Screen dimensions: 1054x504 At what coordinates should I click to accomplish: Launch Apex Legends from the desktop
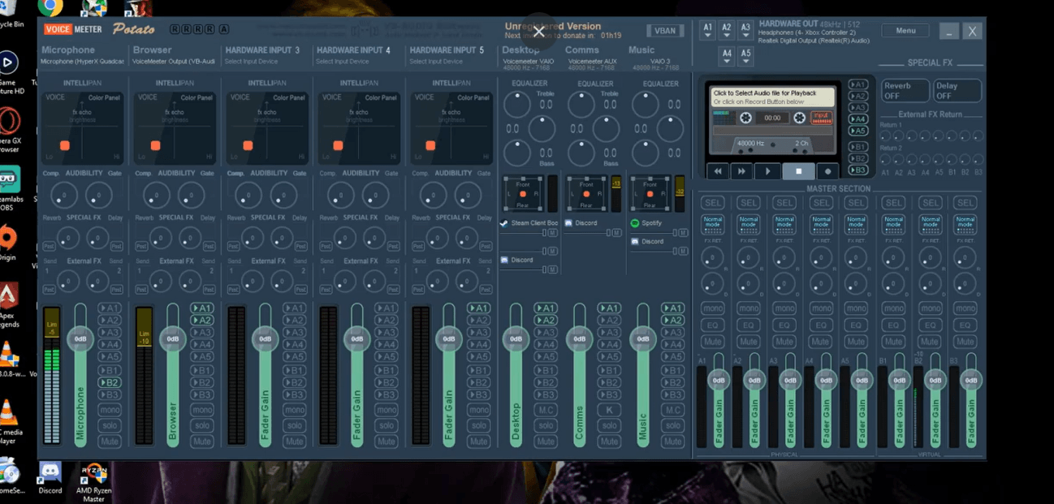click(9, 304)
